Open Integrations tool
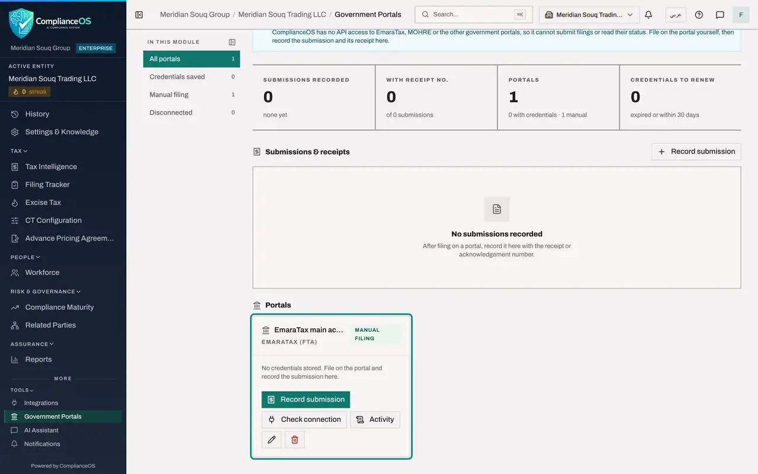 [63, 403]
